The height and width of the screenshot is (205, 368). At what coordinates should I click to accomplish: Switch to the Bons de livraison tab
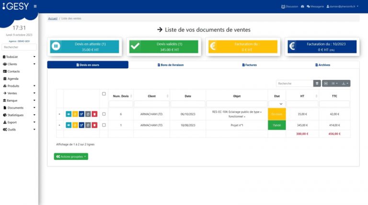click(x=170, y=65)
